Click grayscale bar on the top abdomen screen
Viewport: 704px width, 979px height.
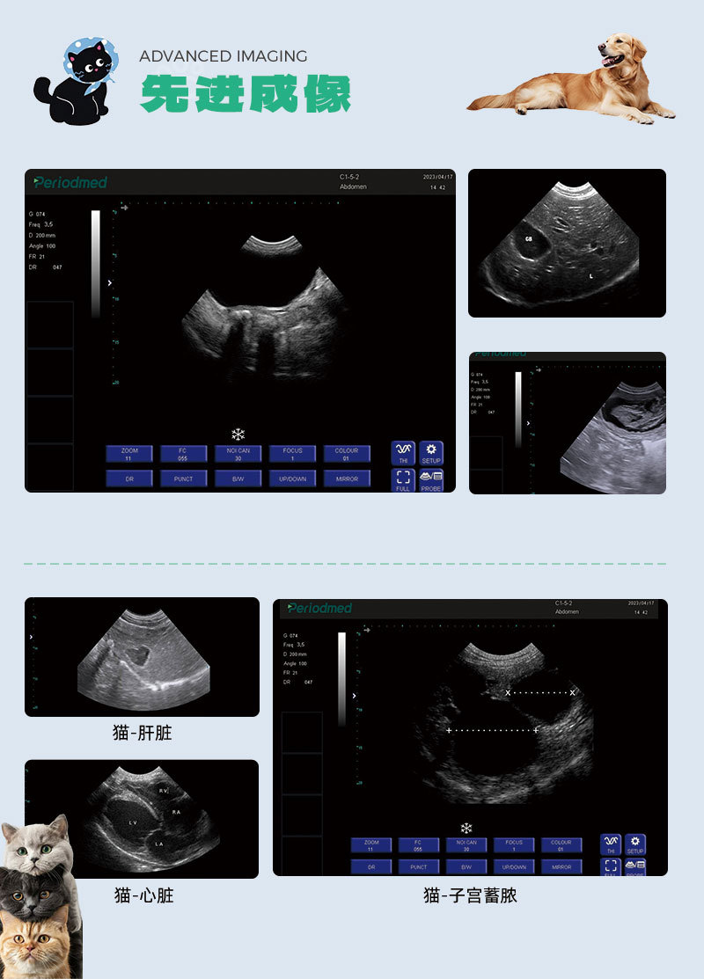(x=96, y=264)
